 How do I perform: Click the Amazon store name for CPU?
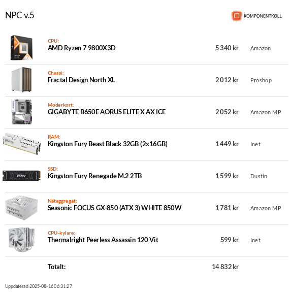[261, 48]
